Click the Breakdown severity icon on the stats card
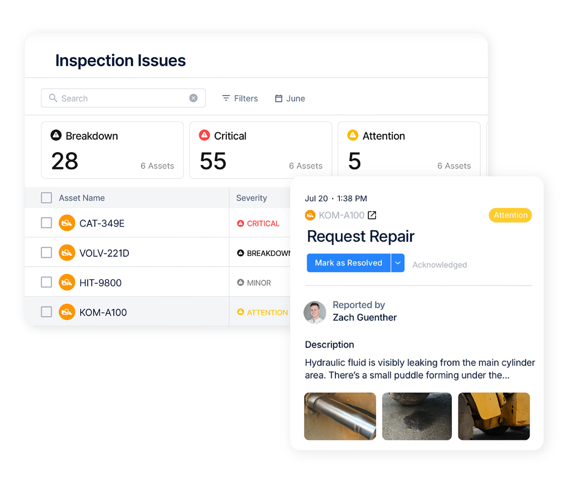This screenshot has width=580, height=482. [x=57, y=136]
